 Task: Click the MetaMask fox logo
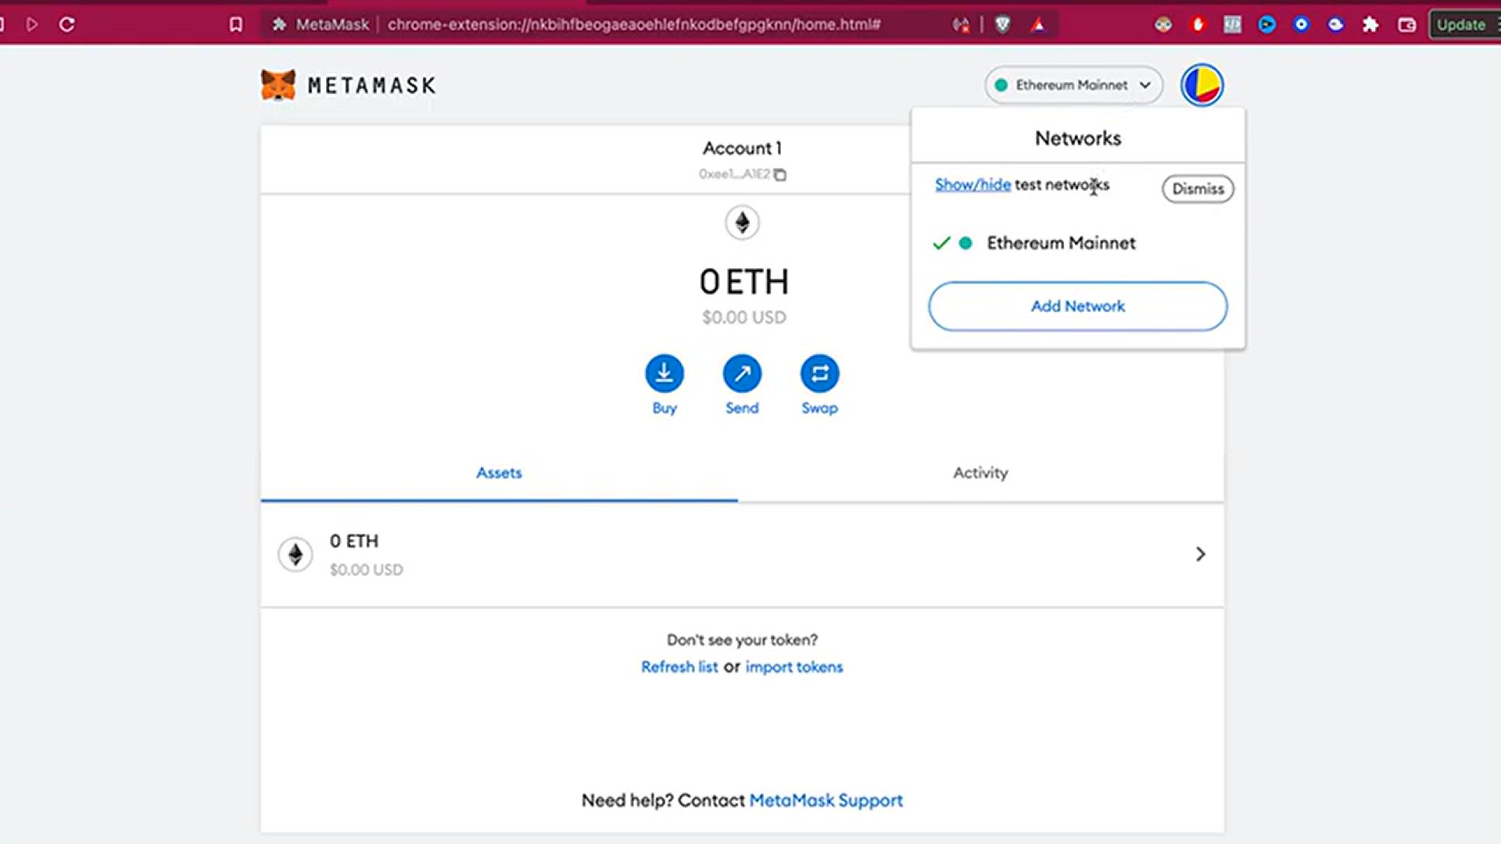coord(278,85)
